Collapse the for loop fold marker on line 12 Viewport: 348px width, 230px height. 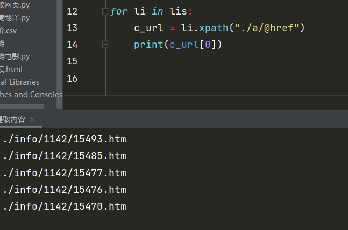[x=105, y=12]
